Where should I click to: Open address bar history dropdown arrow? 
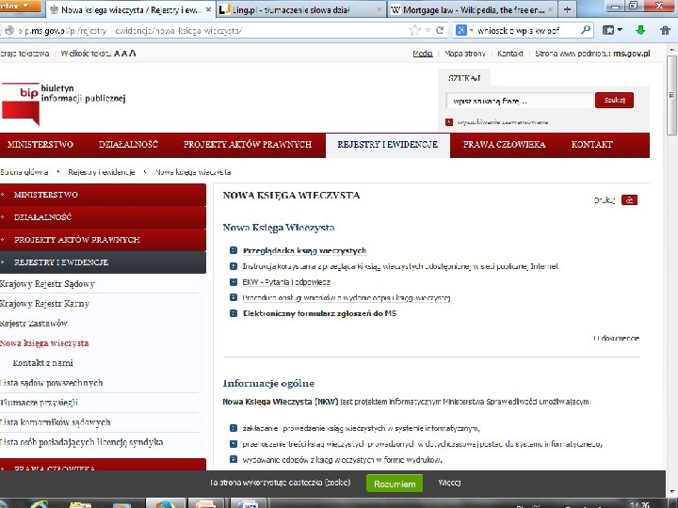pos(428,30)
